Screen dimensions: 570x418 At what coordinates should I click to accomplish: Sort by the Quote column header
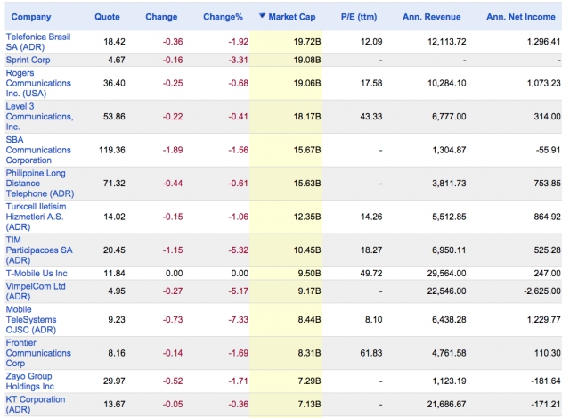click(x=107, y=17)
